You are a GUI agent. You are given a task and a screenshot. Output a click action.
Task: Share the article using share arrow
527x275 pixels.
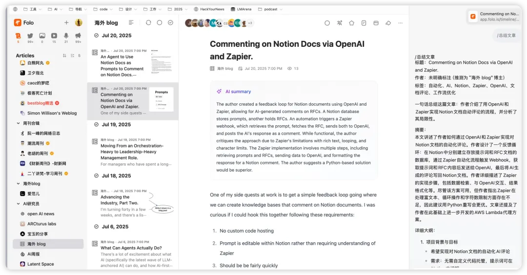[388, 23]
